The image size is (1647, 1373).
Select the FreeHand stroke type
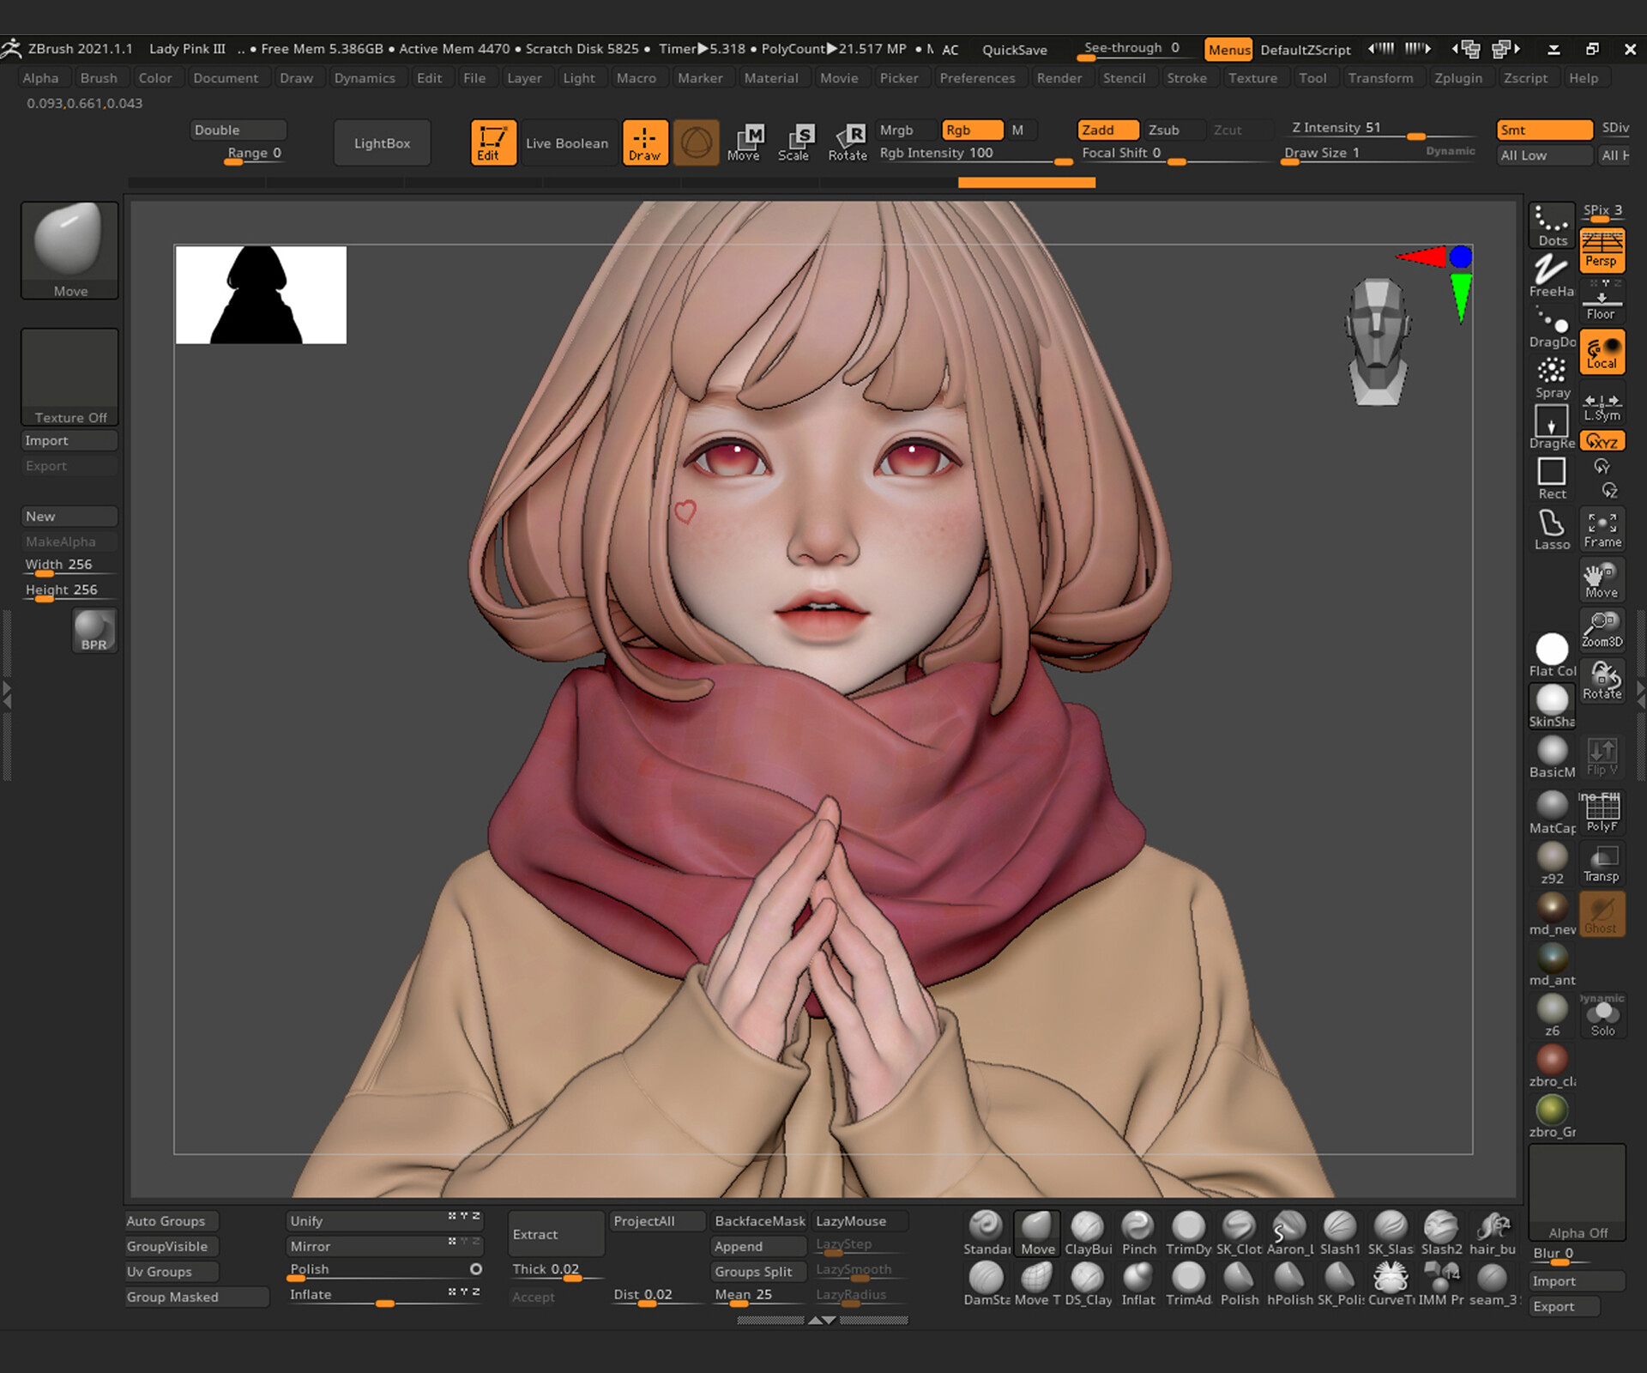[1552, 276]
